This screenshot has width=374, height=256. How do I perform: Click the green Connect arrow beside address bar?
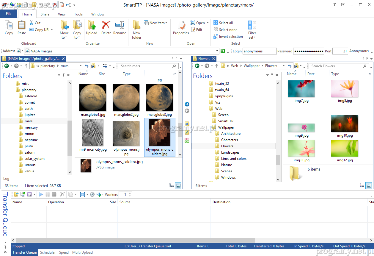[x=223, y=51]
